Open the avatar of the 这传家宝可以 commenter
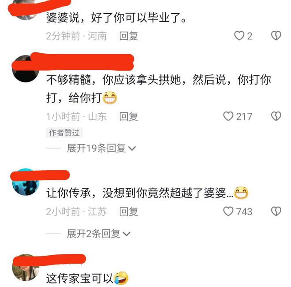291x287 pixels. pos(26,267)
